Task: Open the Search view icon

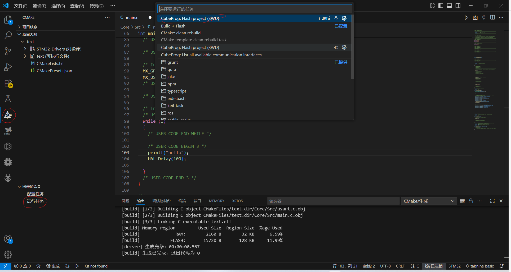Action: click(8, 35)
